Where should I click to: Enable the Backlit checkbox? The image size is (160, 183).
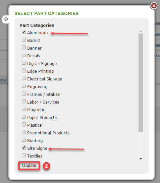24,40
